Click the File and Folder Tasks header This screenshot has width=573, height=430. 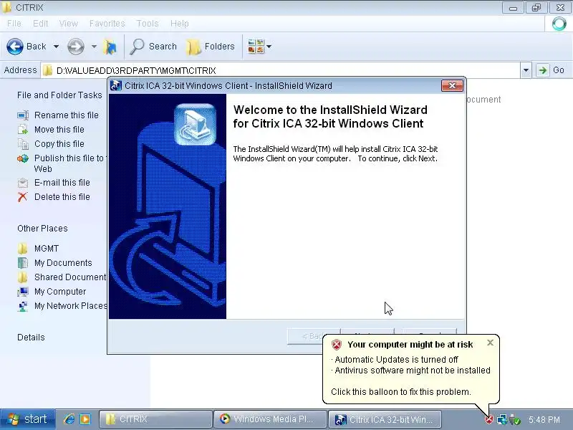click(59, 95)
